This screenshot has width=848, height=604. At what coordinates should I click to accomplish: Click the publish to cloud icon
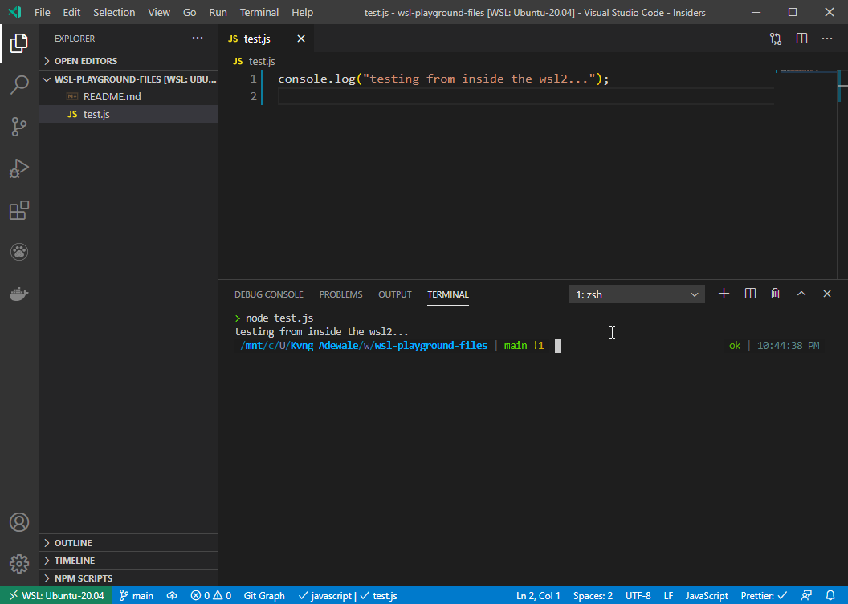pos(172,595)
